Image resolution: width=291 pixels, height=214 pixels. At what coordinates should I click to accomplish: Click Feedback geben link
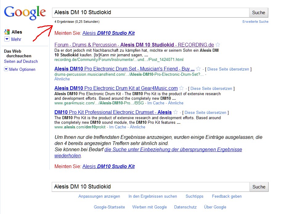[227, 196]
